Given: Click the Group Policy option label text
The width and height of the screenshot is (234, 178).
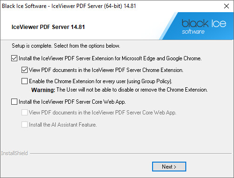Looking at the screenshot, I should [x=101, y=81].
